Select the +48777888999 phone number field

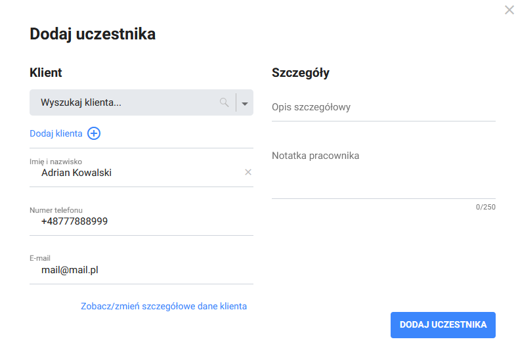[74, 221]
